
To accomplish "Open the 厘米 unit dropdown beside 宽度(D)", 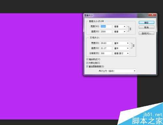I will coord(121,43).
